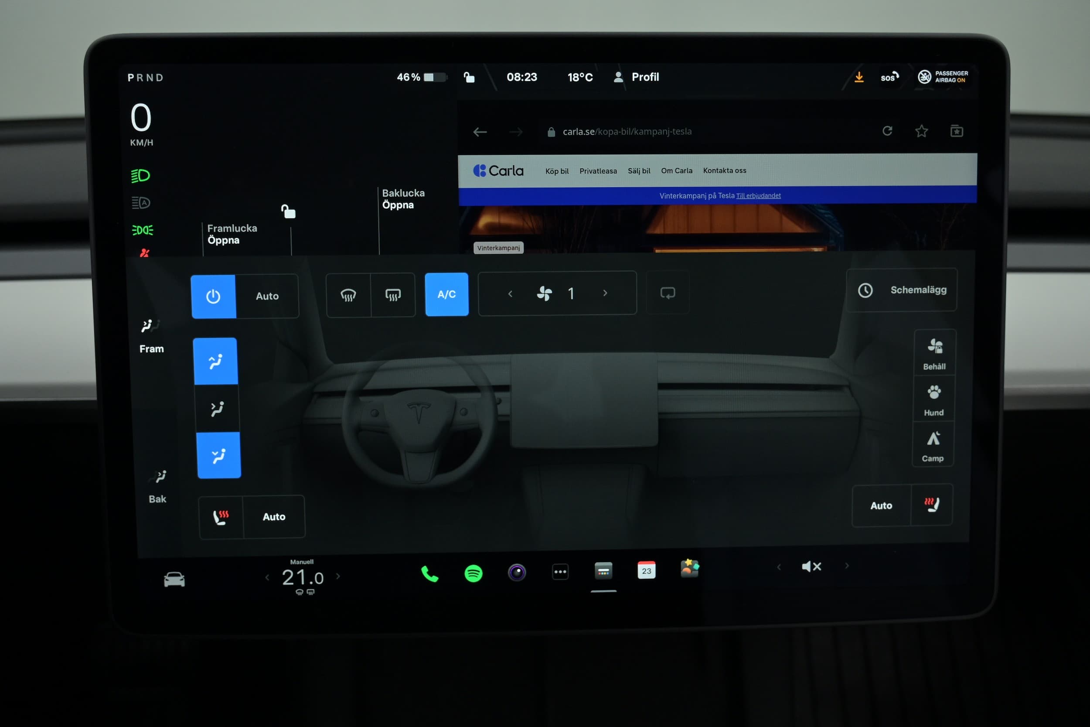The height and width of the screenshot is (727, 1090).
Task: Open the calendar app
Action: 646,570
